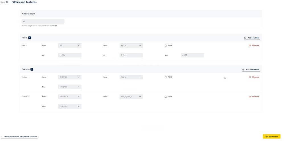Click the Back arrow icon

click(7, 2)
